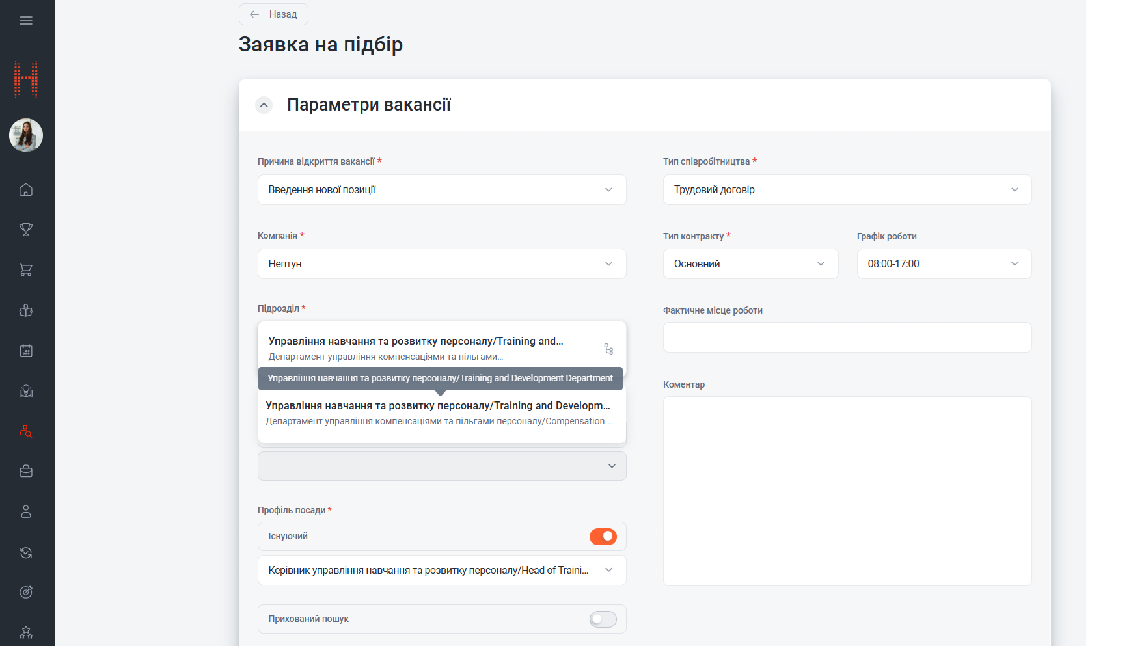
Task: Open the home section in the sidebar
Action: 26,189
